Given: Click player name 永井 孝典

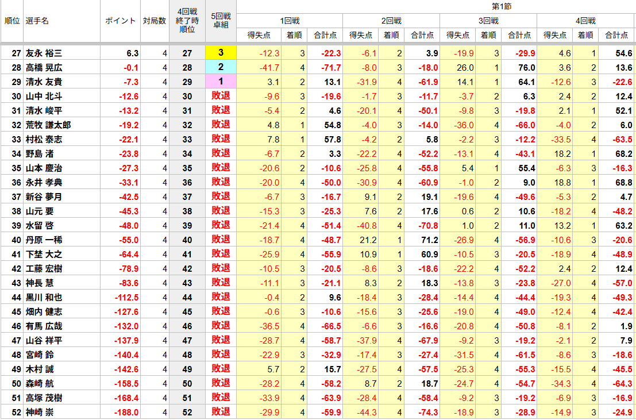Looking at the screenshot, I should [x=44, y=183].
